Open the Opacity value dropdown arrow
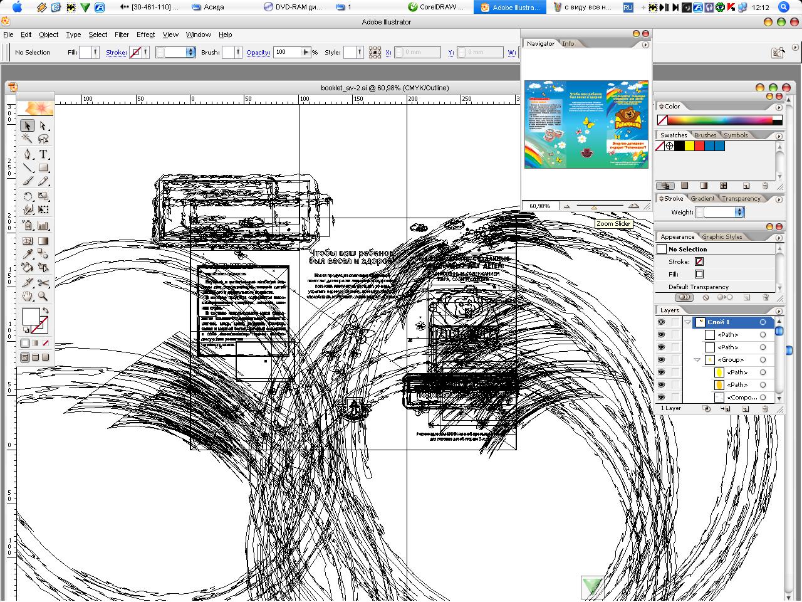The width and height of the screenshot is (802, 602). pos(306,53)
